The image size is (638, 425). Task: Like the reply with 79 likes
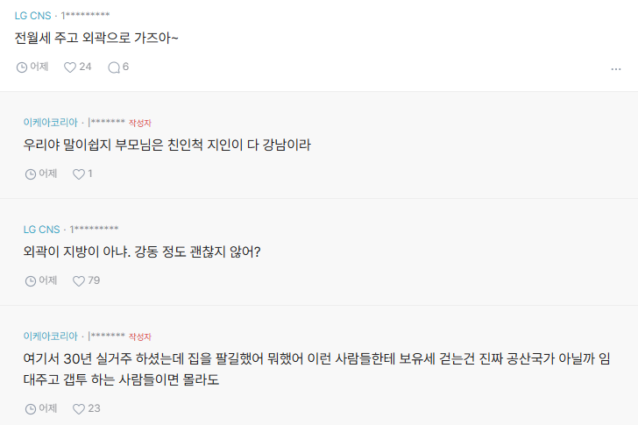coord(79,280)
